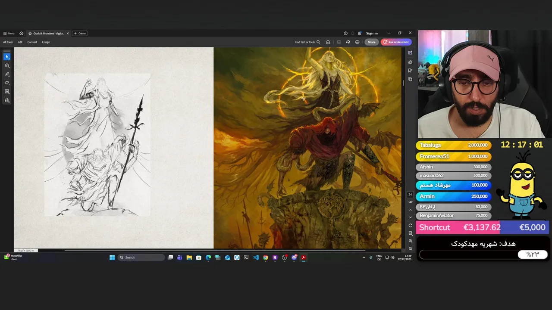Click the Armin donor row
Image resolution: width=552 pixels, height=310 pixels.
[454, 196]
